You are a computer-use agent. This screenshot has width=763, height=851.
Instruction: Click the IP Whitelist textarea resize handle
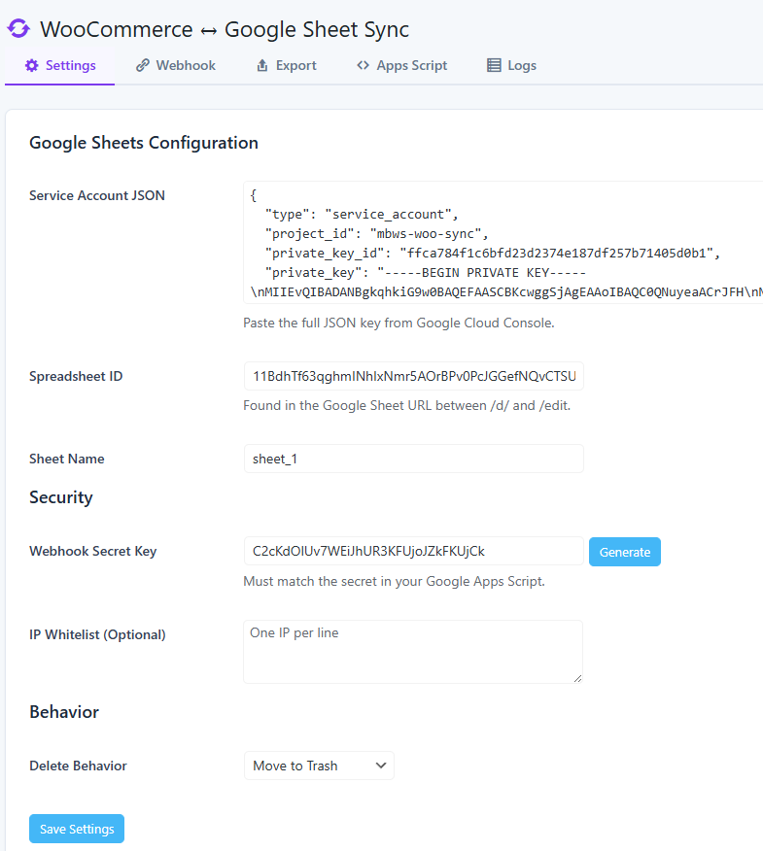[x=577, y=677]
